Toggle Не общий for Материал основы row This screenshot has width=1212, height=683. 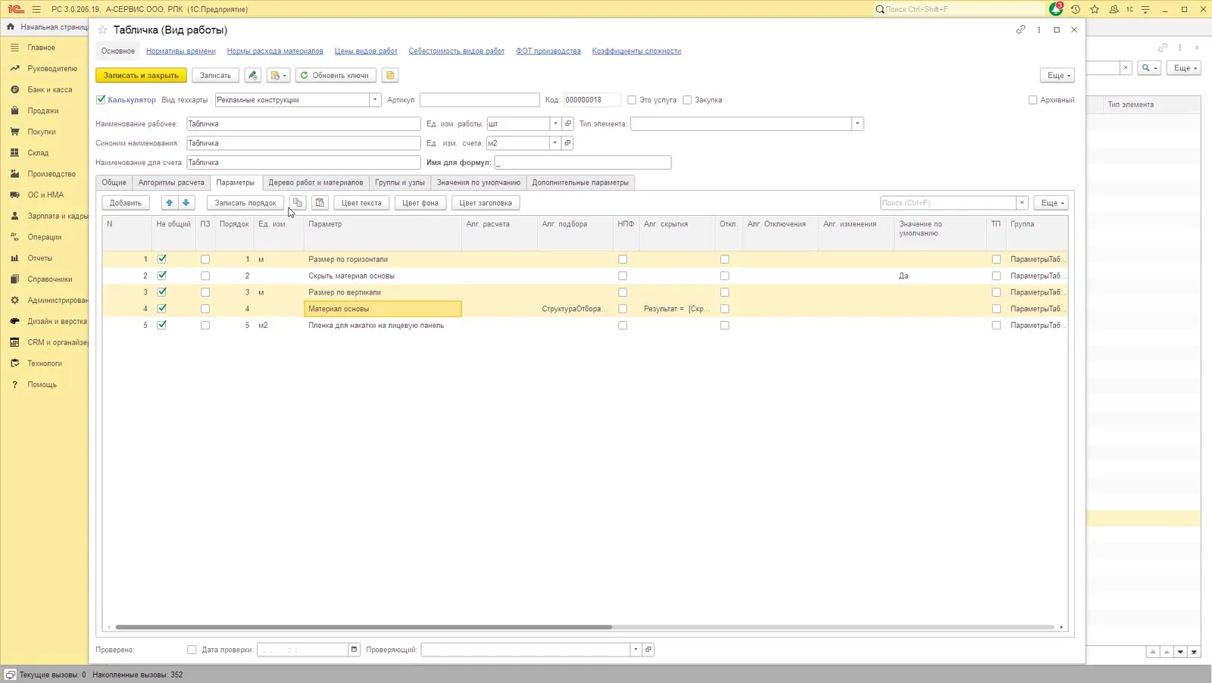pos(161,308)
